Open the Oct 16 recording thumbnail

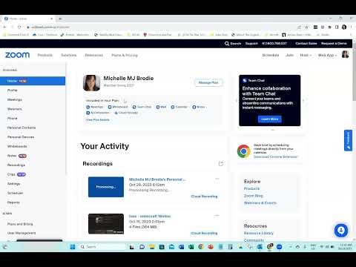106,224
